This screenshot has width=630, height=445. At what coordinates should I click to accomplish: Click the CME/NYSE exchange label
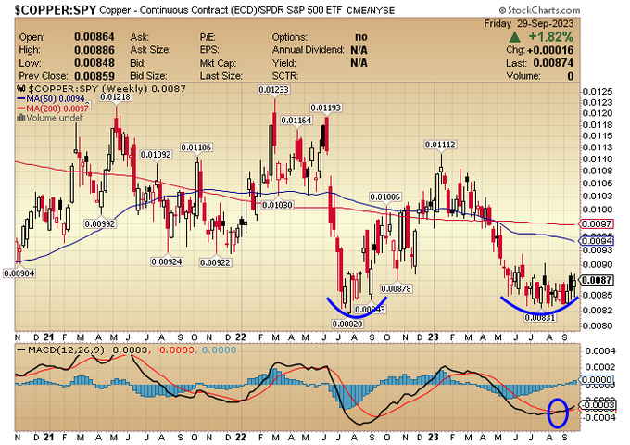point(371,11)
